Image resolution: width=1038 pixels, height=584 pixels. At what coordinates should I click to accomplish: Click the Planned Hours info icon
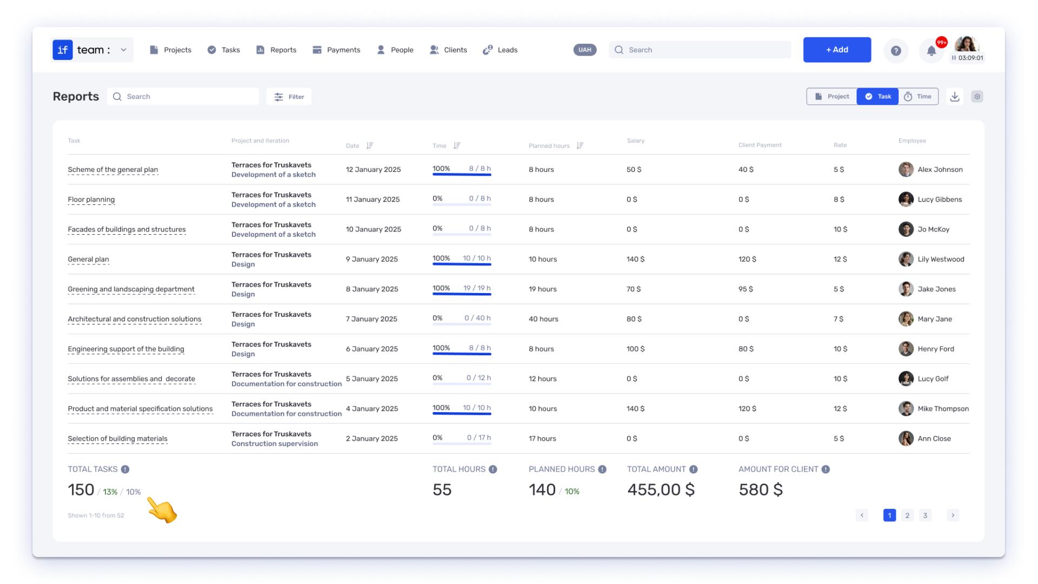[x=602, y=469]
